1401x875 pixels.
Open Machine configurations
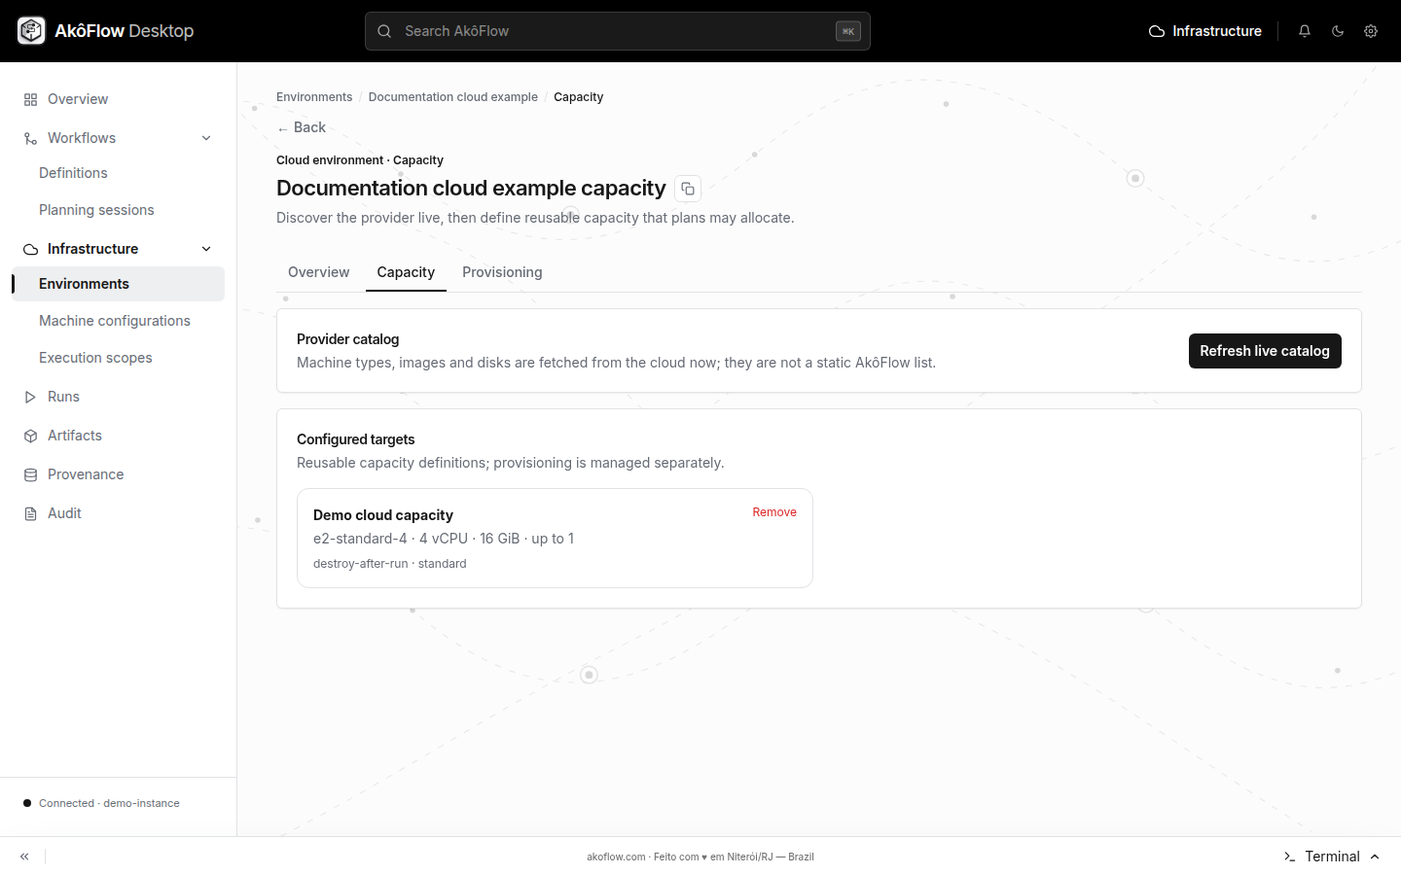pos(119,321)
